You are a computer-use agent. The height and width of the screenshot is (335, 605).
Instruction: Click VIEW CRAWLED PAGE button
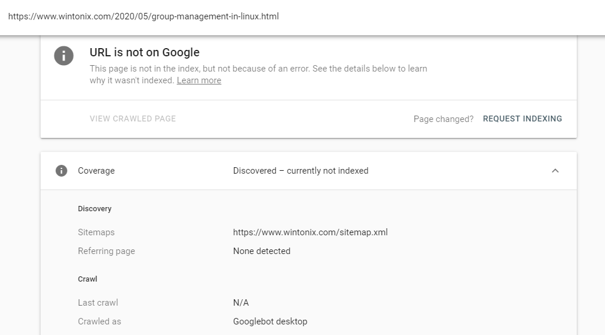[x=133, y=119]
